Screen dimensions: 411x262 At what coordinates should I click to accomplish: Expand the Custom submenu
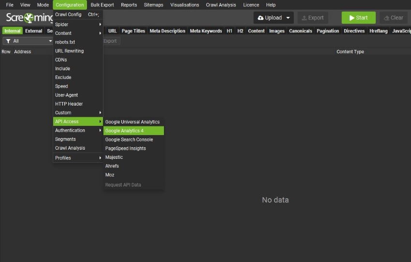point(78,113)
